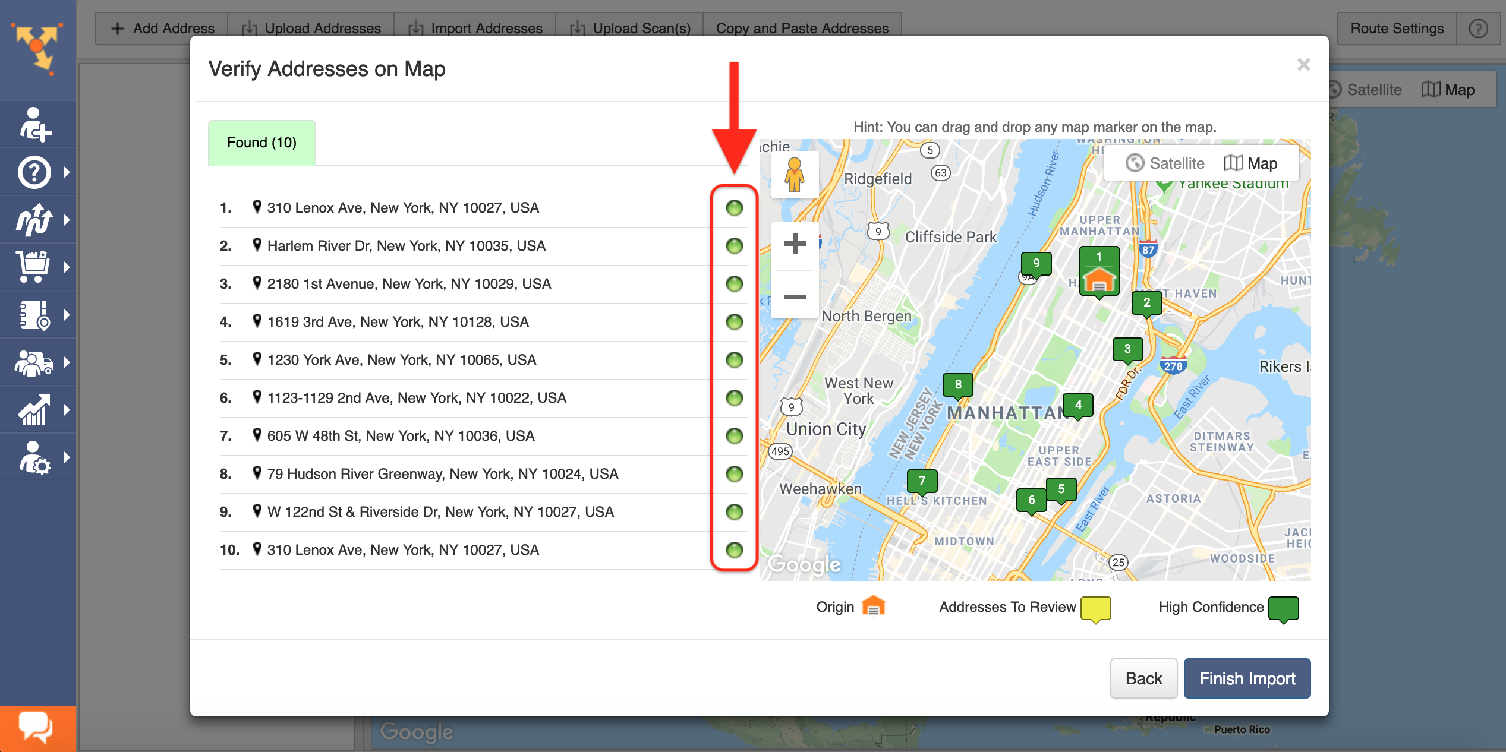Toggle green confidence indicator for address 1
This screenshot has height=752, width=1506.
point(734,207)
